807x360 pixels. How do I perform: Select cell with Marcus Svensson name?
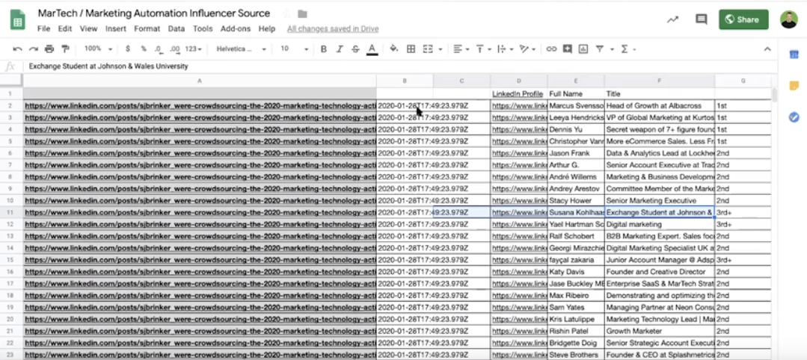pyautogui.click(x=576, y=106)
